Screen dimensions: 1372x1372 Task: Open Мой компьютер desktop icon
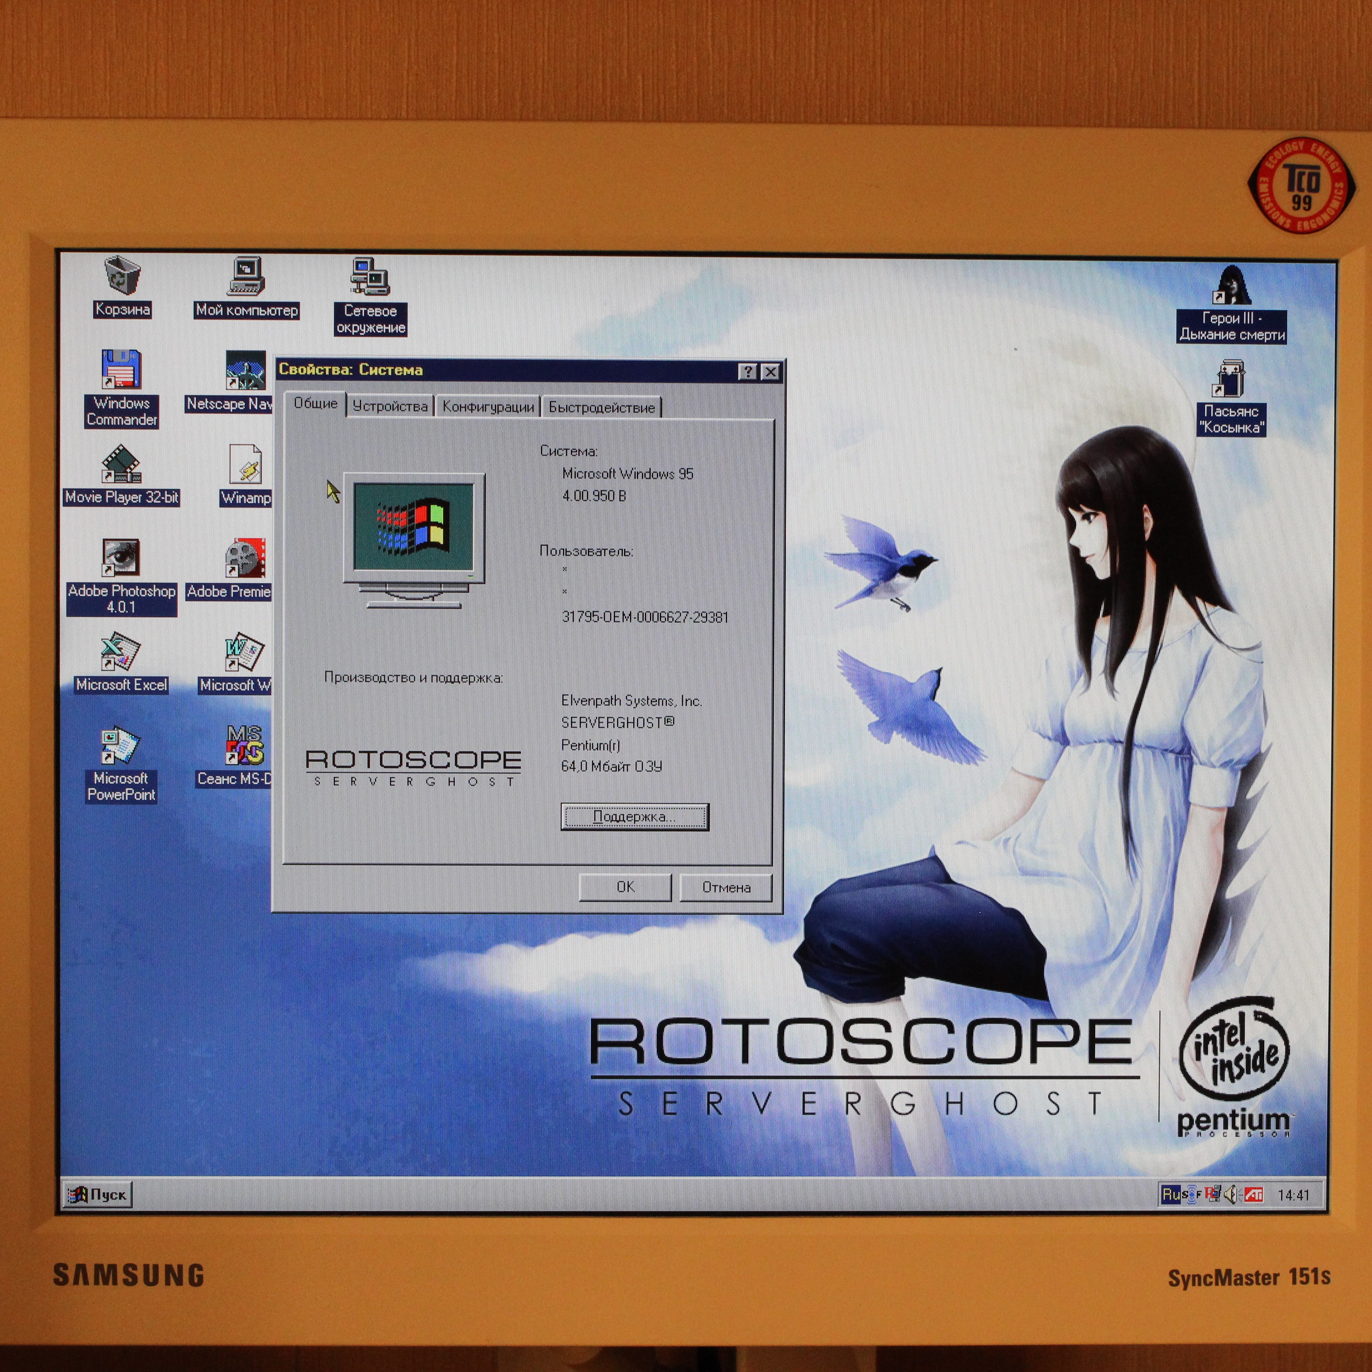click(x=247, y=277)
